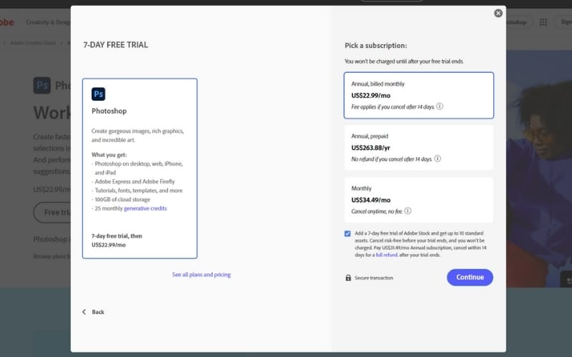This screenshot has height=357, width=572.
Task: Uncheck the Adobe Stock free trial checkbox
Action: point(347,233)
